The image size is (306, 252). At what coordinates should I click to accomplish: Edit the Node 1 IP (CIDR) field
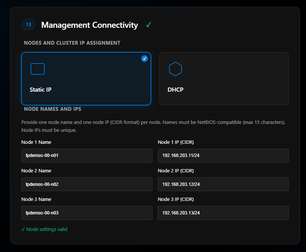click(x=223, y=155)
